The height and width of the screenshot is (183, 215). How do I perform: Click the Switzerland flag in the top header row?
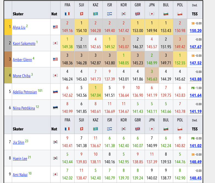[x=81, y=14]
